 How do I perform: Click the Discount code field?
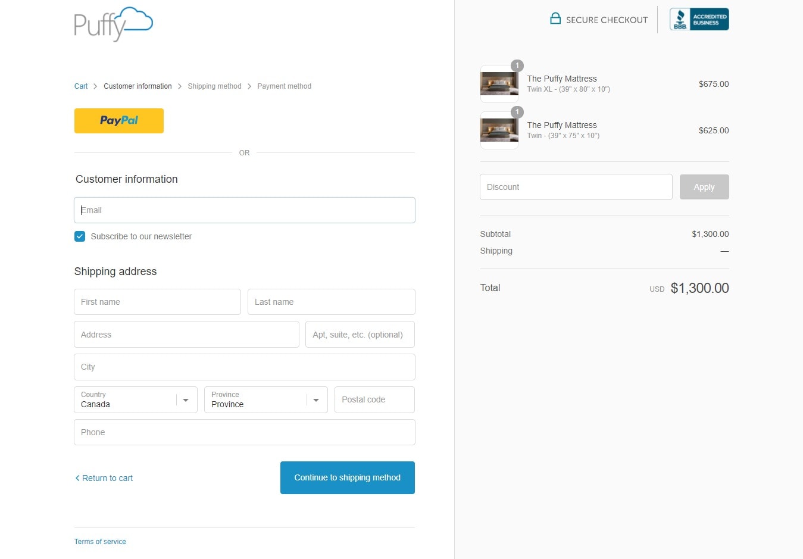(x=576, y=187)
